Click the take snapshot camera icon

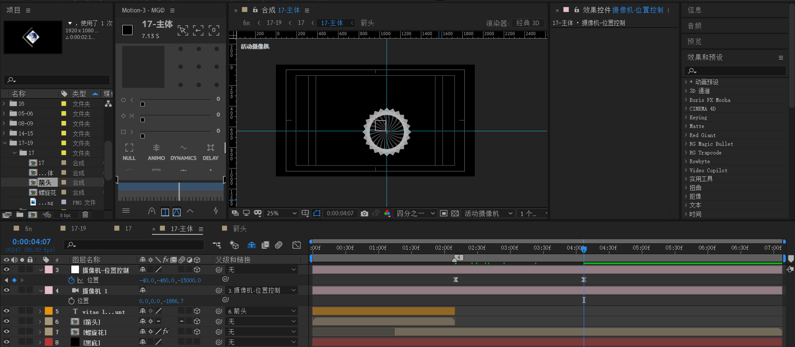[364, 213]
